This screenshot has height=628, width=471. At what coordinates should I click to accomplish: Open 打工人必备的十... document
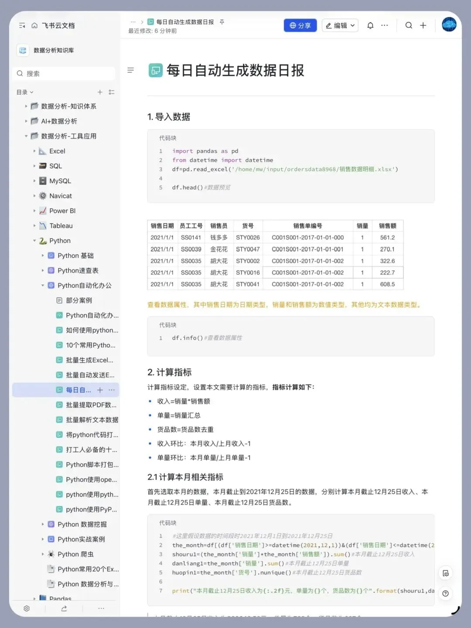coord(92,450)
